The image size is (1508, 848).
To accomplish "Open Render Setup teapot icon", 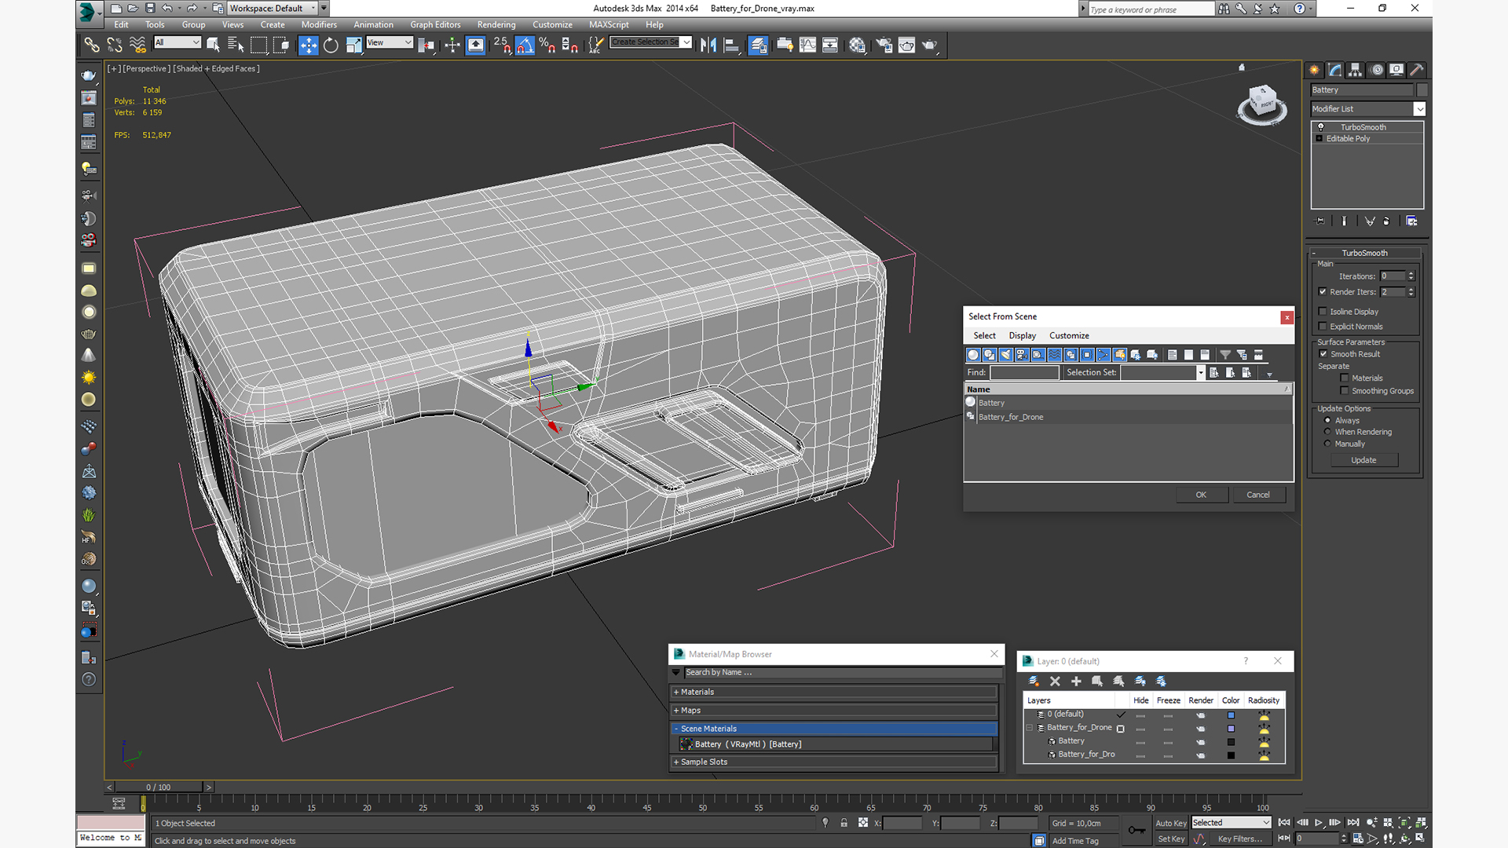I will [884, 45].
